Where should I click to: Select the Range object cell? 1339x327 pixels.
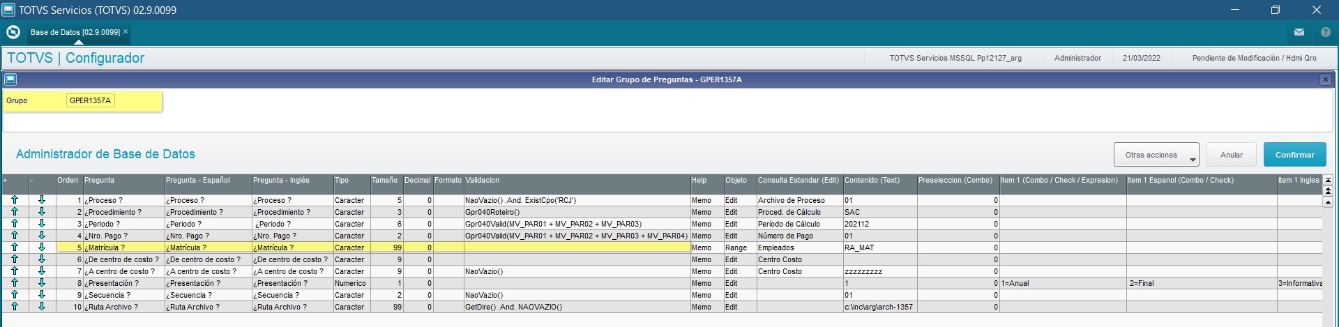tap(739, 248)
